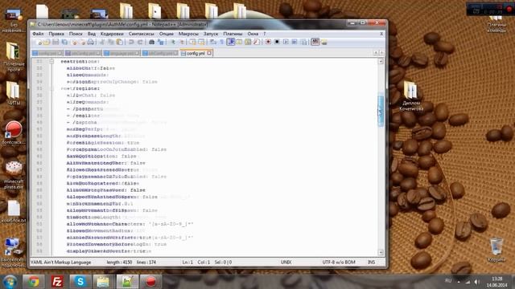This screenshot has height=289, width=515.
Task: Click editor scrollbar up arrow
Action: 381,61
